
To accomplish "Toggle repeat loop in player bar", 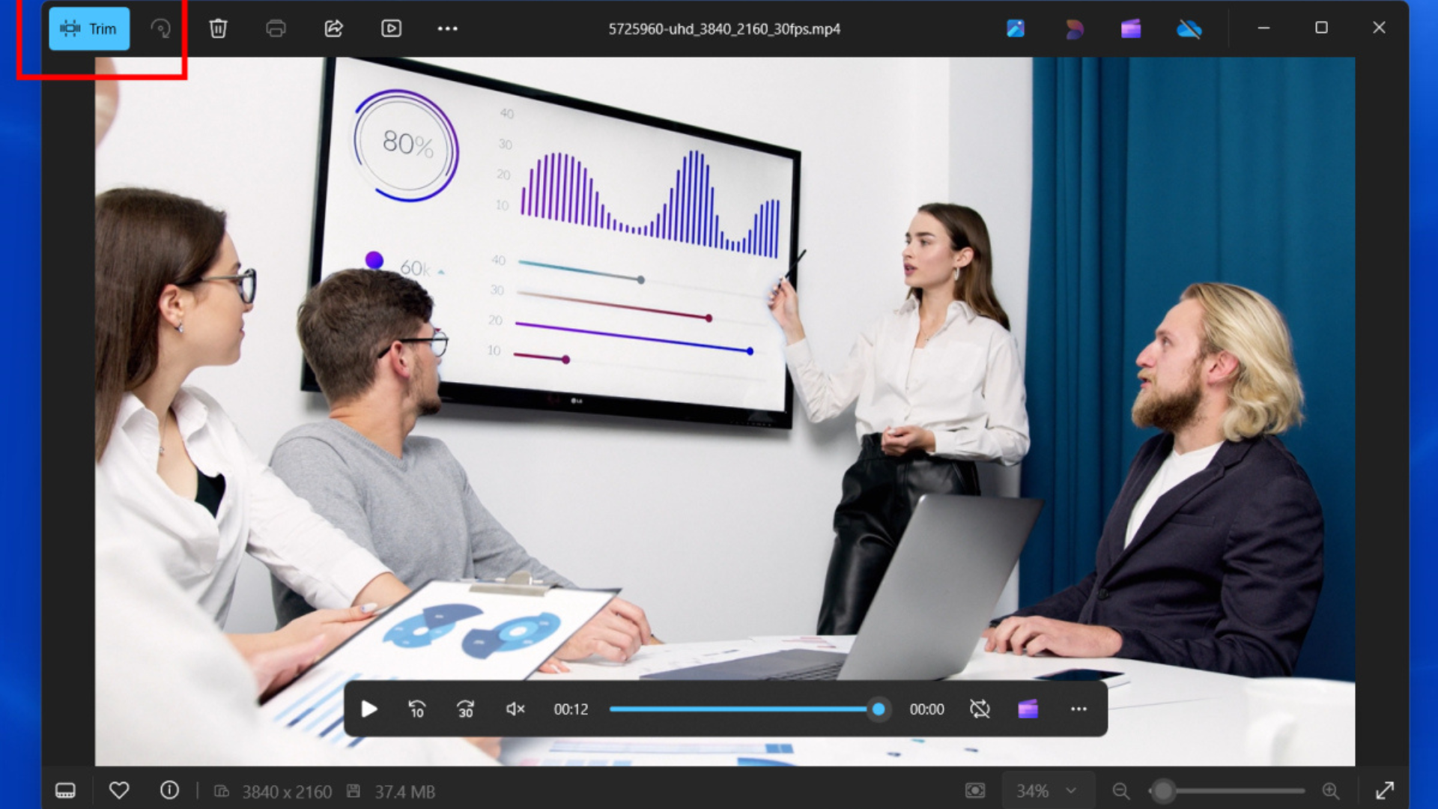I will [x=980, y=709].
